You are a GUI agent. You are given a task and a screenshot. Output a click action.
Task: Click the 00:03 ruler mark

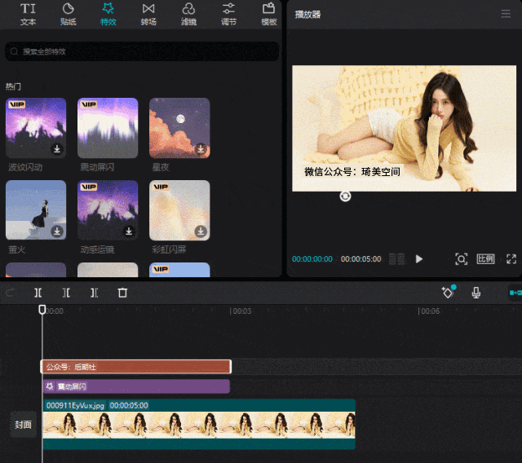pos(241,311)
